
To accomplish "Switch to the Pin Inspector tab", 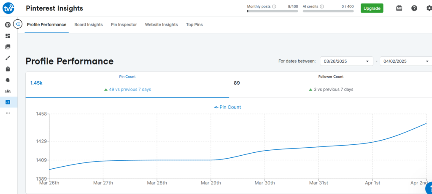I will coord(124,25).
